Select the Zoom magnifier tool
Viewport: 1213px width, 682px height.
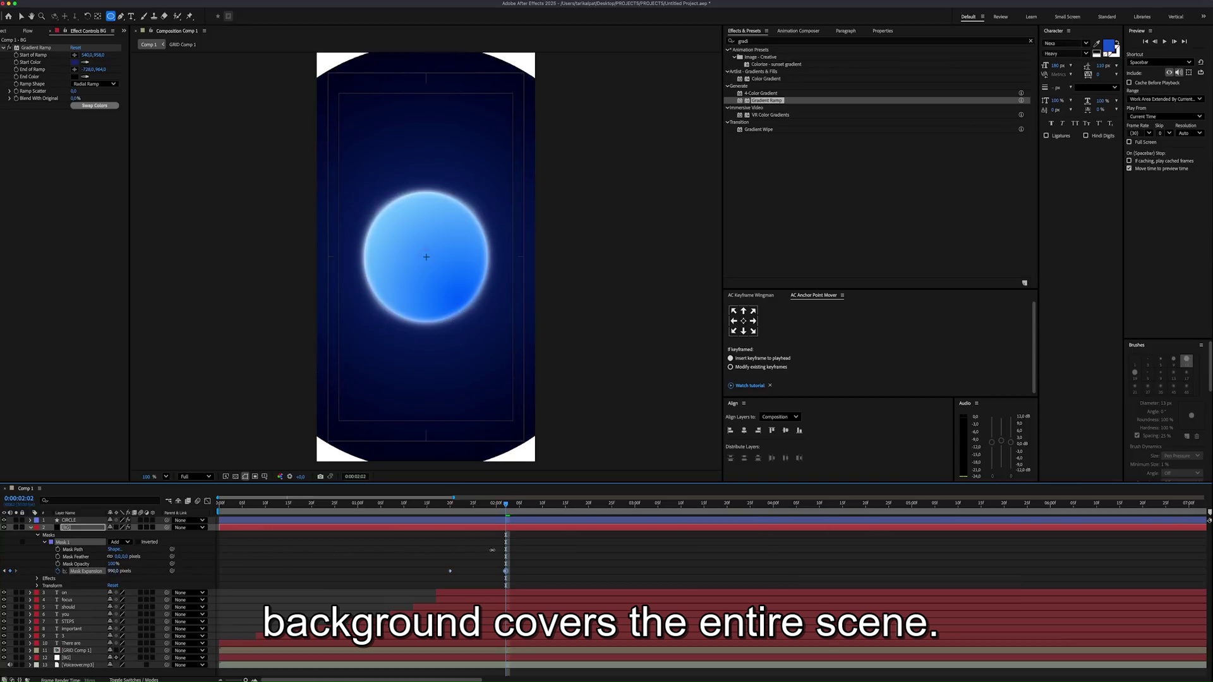pyautogui.click(x=42, y=16)
